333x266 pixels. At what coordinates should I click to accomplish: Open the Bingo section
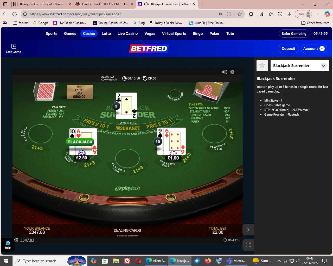[x=198, y=34]
